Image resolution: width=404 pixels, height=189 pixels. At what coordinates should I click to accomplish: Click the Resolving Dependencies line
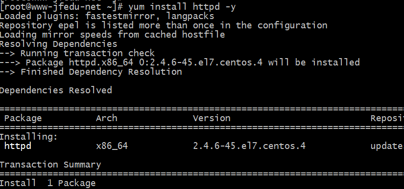pyautogui.click(x=58, y=44)
